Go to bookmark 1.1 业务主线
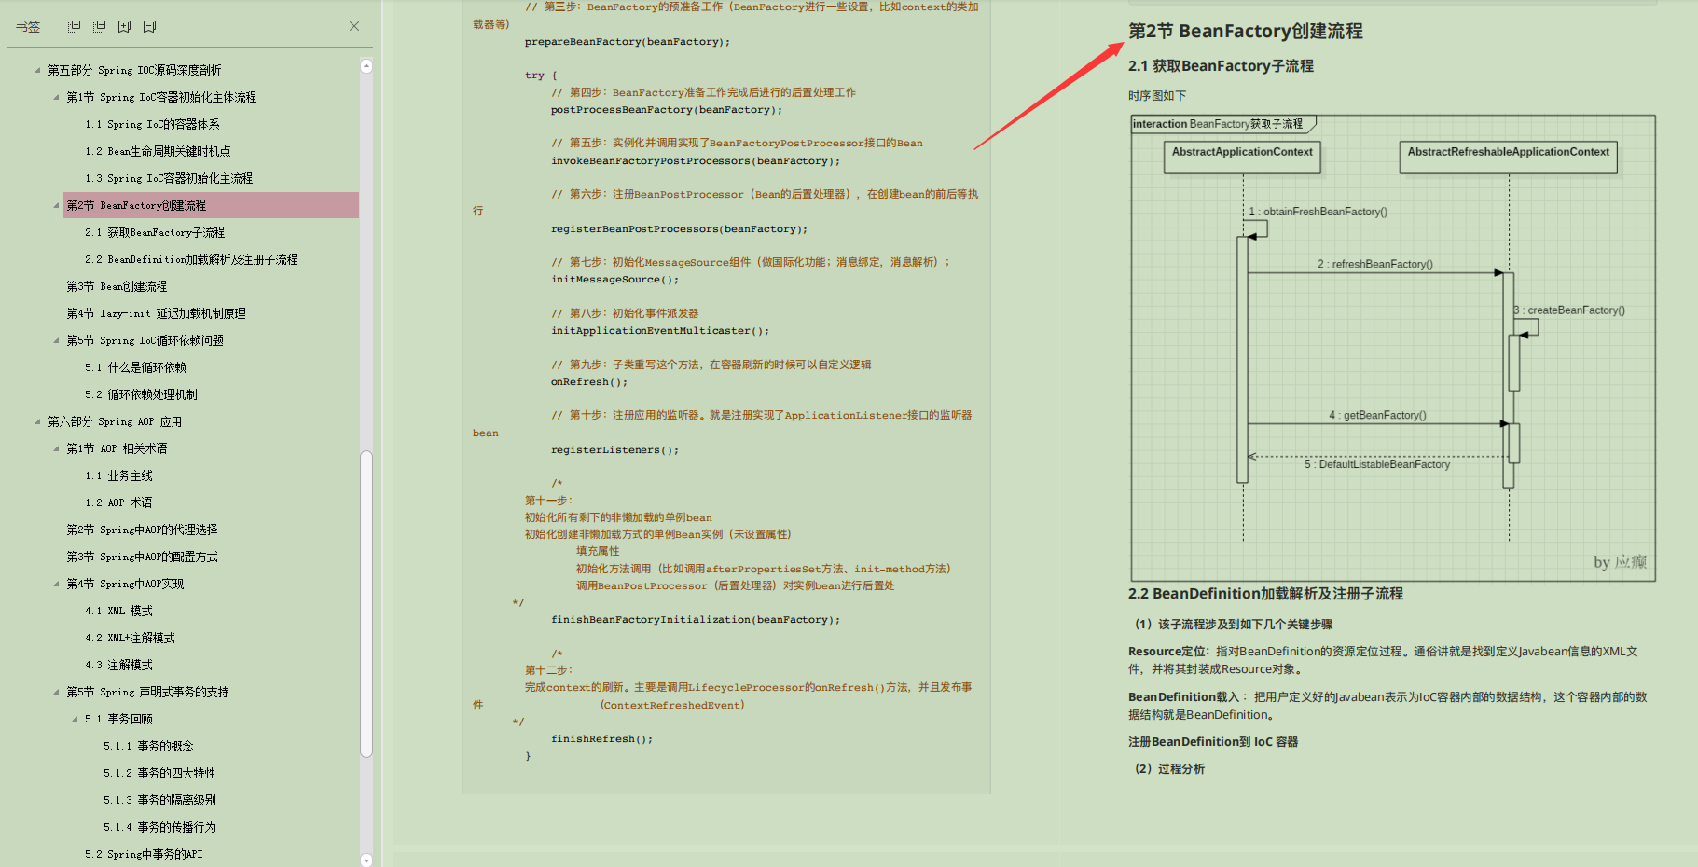 click(118, 475)
